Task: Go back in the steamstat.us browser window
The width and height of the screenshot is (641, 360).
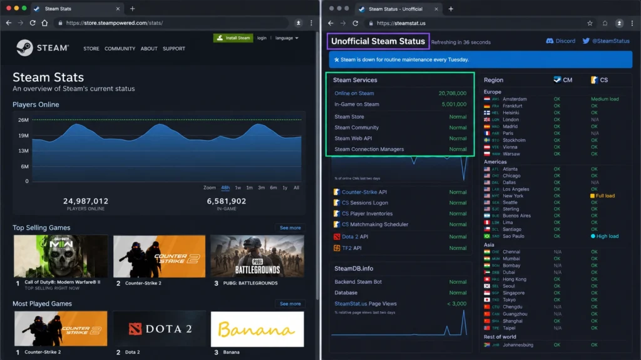Action: pos(331,23)
